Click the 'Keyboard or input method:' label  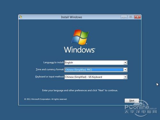pos(50,76)
